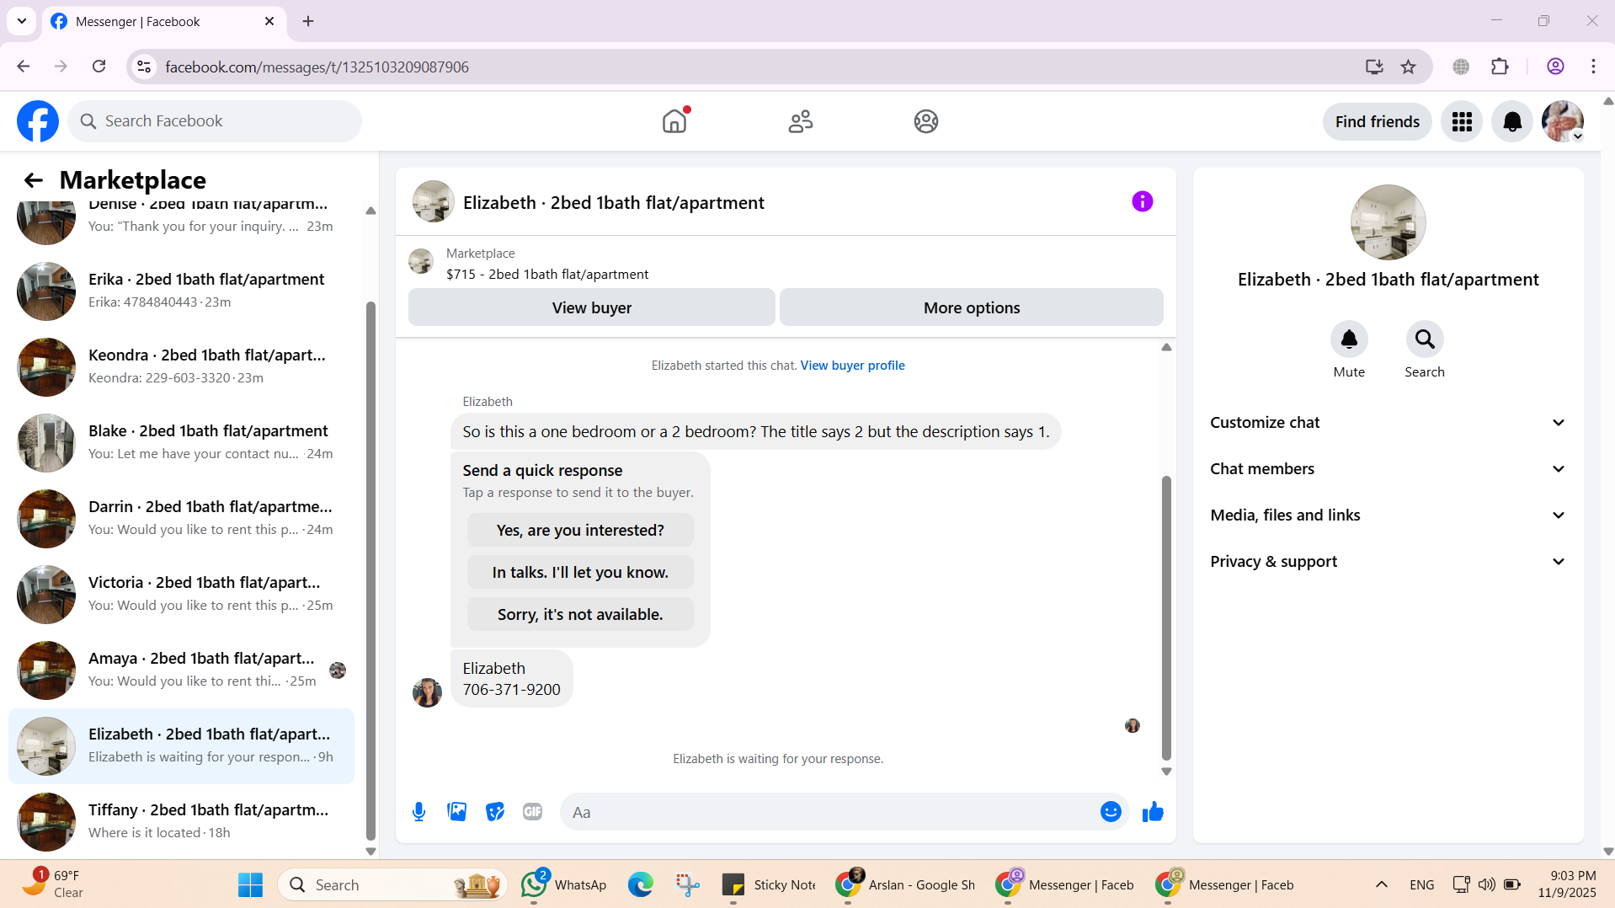Open the View buyer profile link

click(x=852, y=366)
